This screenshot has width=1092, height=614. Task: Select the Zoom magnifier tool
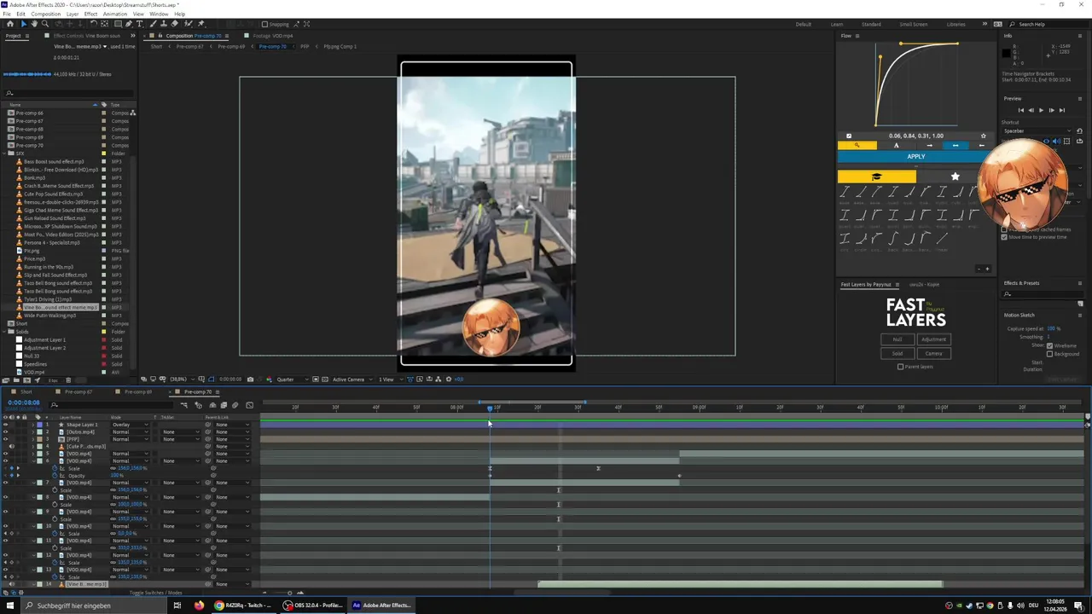pyautogui.click(x=45, y=24)
